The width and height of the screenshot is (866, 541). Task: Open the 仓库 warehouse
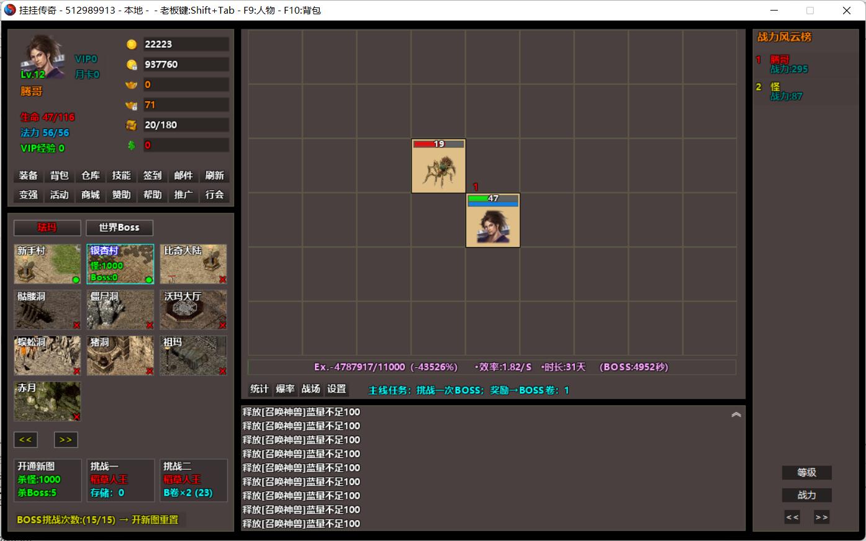coord(91,176)
